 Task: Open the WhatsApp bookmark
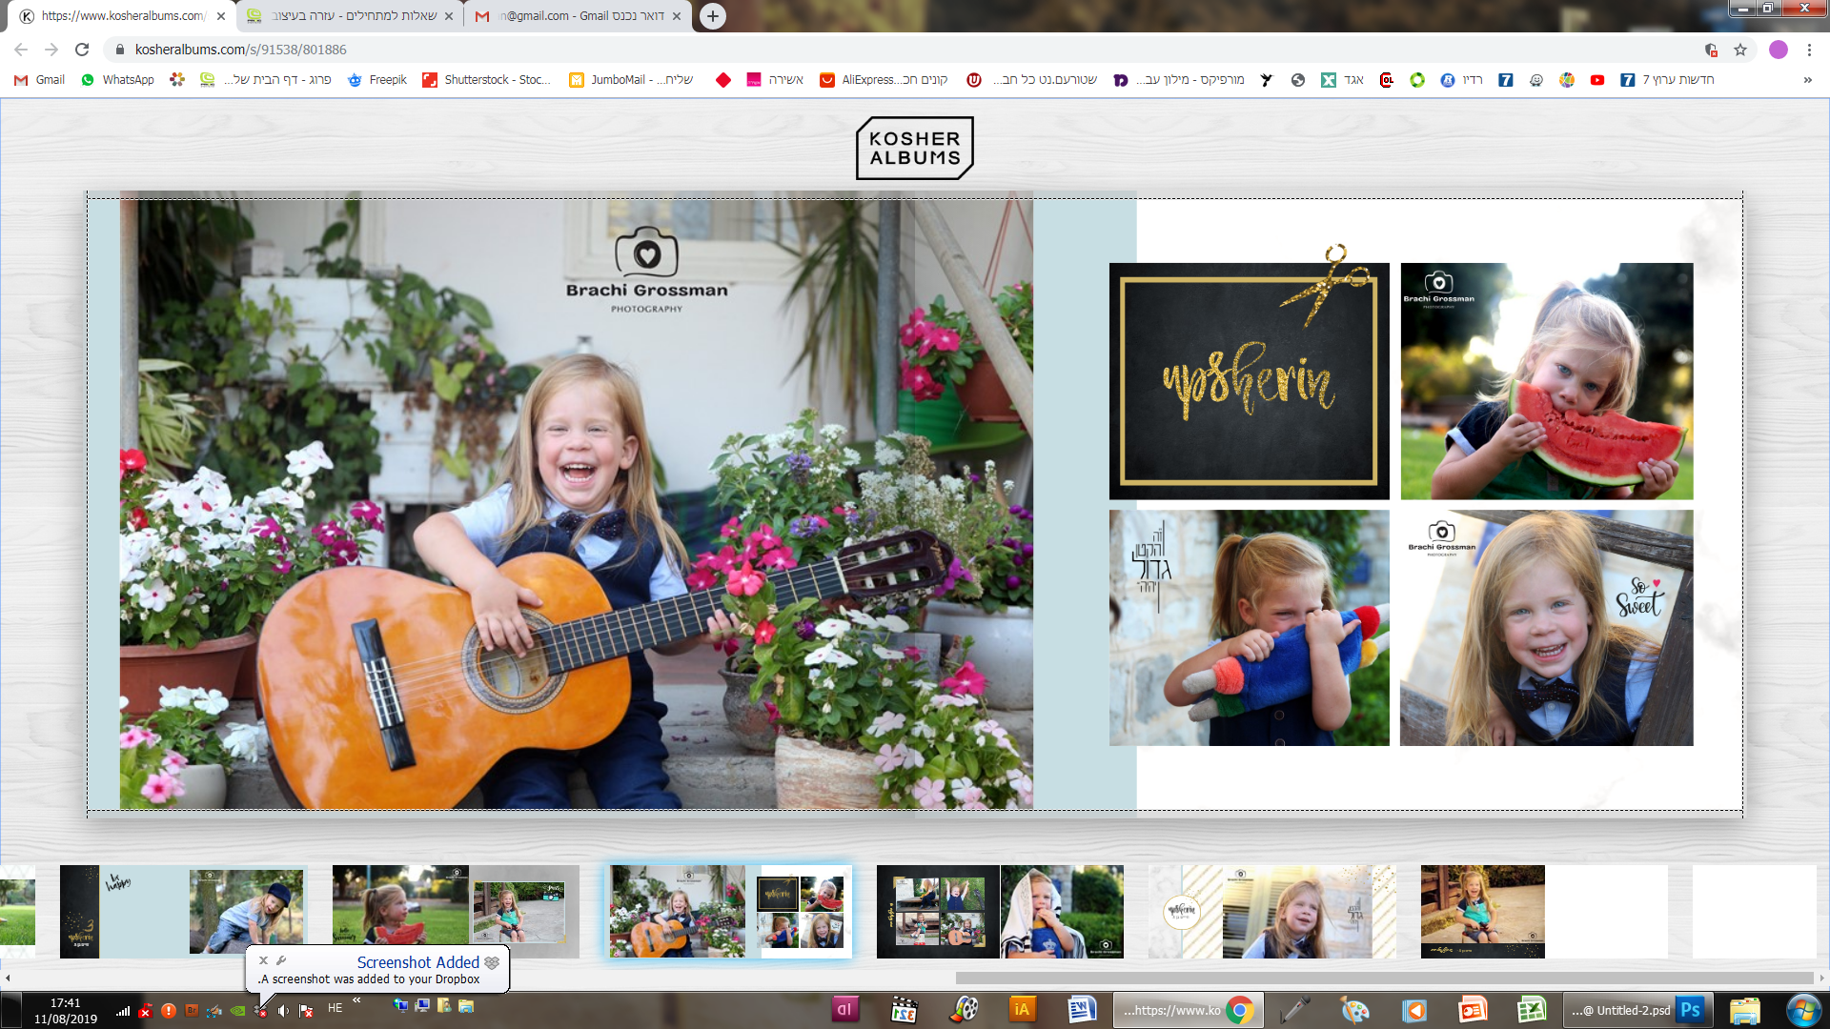coord(118,80)
